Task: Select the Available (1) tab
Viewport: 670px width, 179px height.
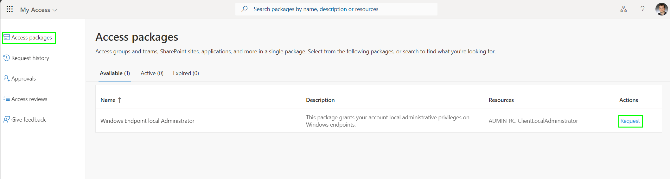Action: [115, 73]
